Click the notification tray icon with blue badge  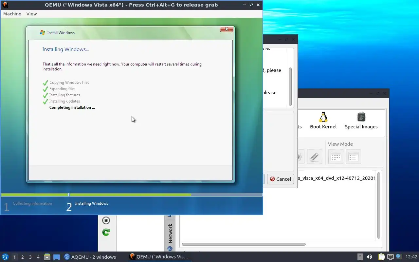tap(399, 256)
